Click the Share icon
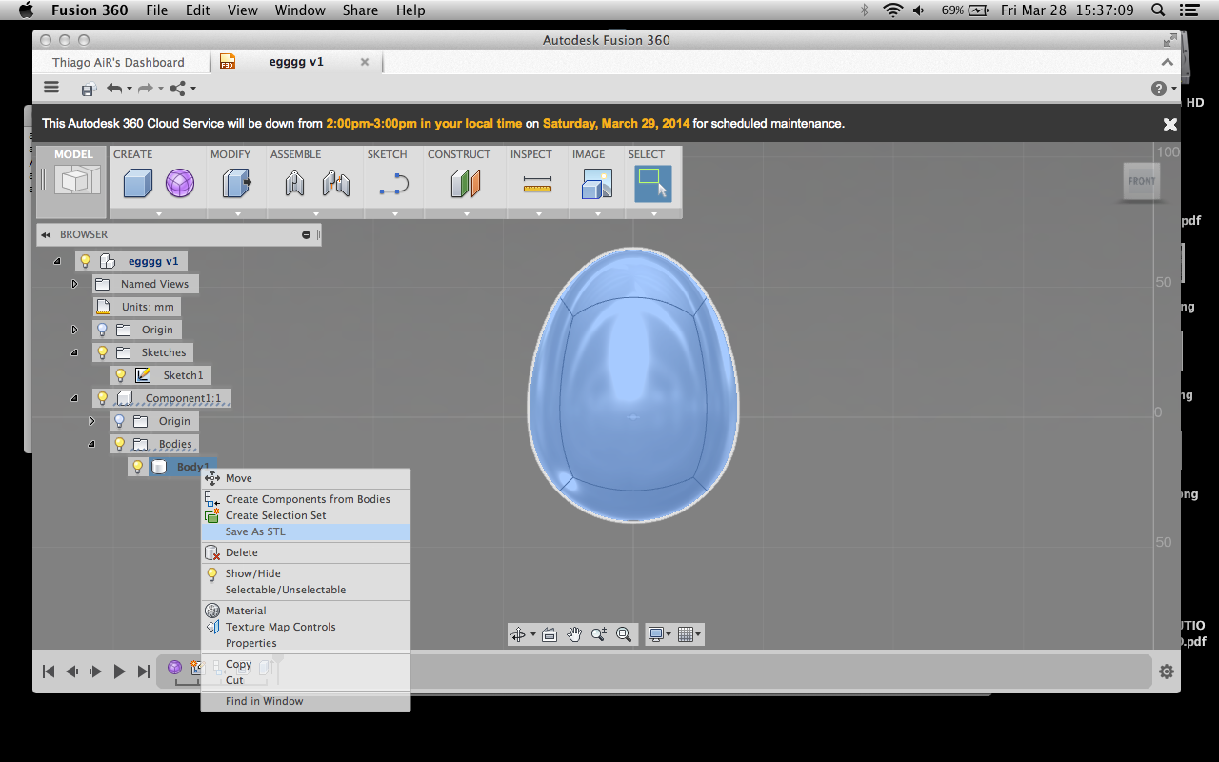The height and width of the screenshot is (762, 1219). 177,89
